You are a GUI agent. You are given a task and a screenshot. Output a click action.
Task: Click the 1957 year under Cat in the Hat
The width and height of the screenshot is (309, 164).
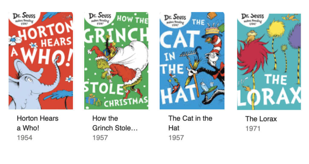point(176,138)
